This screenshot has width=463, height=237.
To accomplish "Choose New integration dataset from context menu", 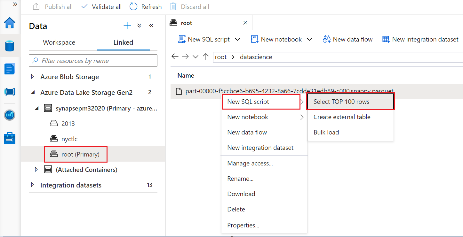I will click(x=264, y=148).
